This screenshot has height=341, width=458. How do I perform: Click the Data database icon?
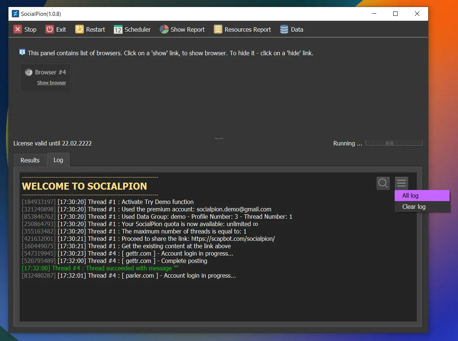pyautogui.click(x=284, y=29)
